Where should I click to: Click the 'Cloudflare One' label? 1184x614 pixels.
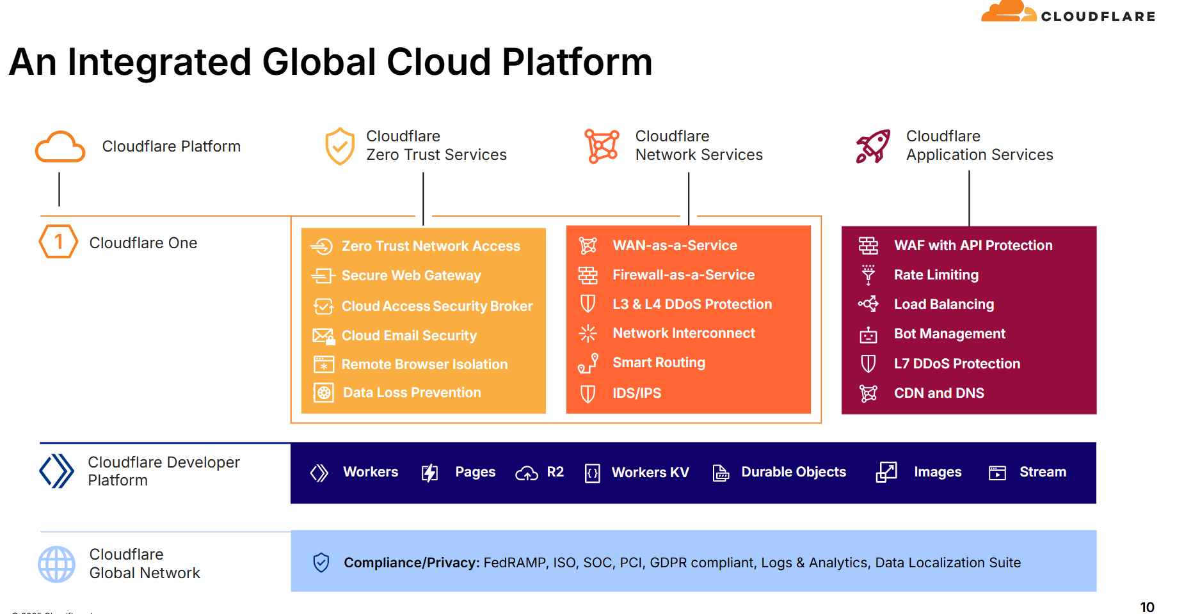pyautogui.click(x=143, y=243)
